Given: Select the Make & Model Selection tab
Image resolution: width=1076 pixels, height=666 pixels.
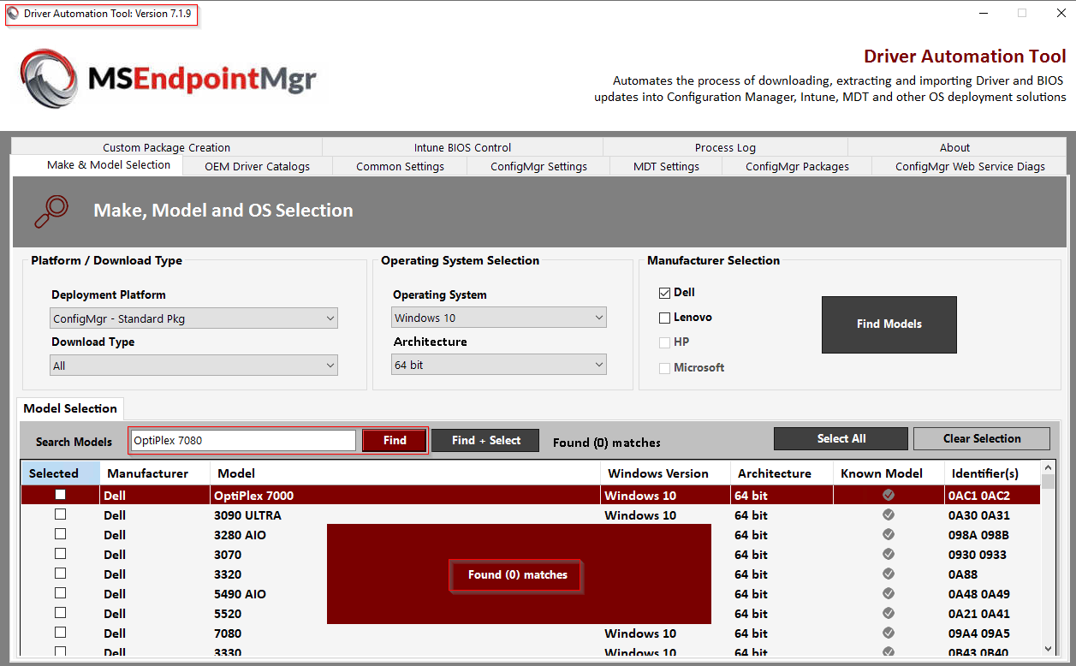Looking at the screenshot, I should point(97,165).
